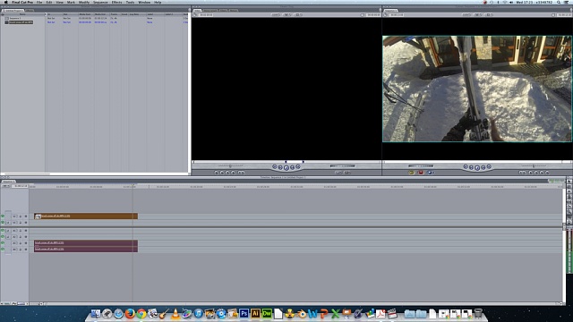Click the Canvas jog control wheel

point(421,166)
